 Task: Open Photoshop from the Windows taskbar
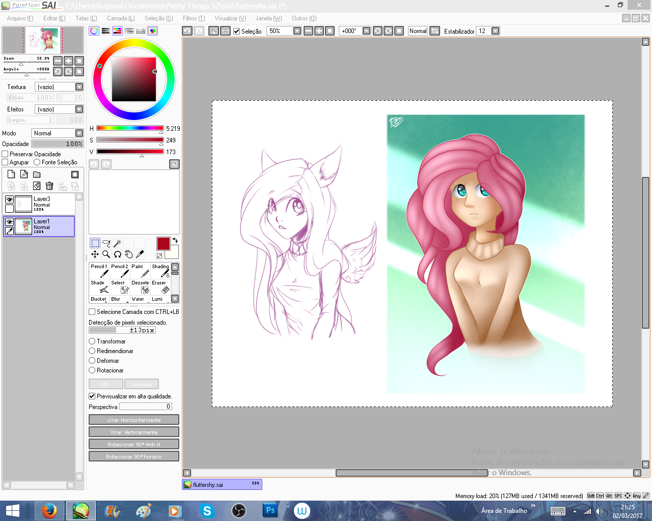[x=270, y=510]
